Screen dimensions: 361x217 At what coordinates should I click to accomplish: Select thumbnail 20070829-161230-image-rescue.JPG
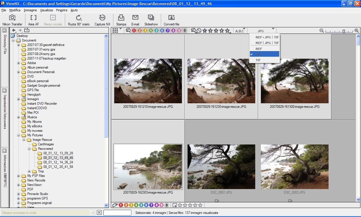pyautogui.click(x=221, y=81)
